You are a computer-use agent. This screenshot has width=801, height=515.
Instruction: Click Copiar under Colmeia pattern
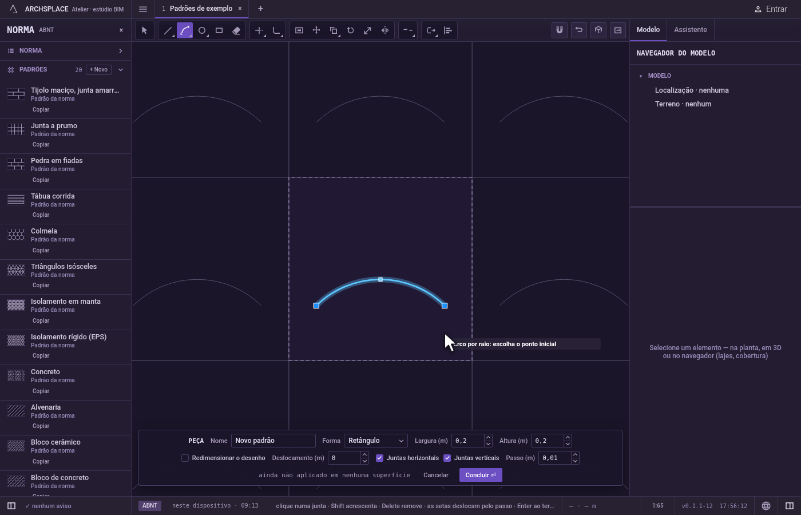(x=41, y=250)
